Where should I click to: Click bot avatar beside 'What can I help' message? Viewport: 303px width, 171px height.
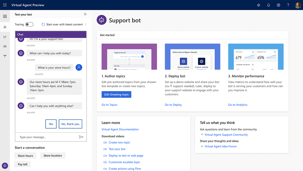click(21, 53)
